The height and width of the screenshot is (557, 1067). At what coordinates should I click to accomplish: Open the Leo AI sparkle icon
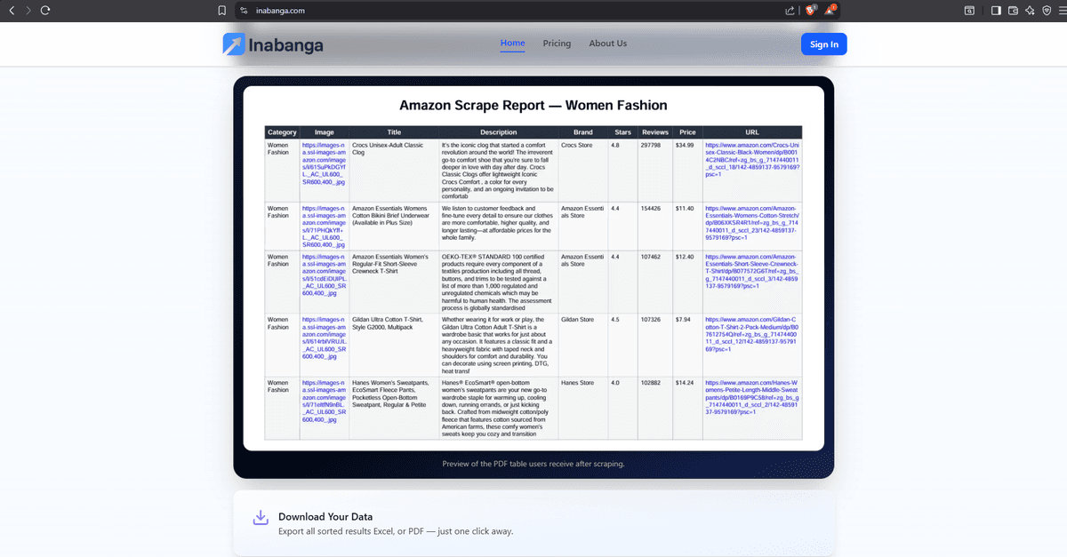(1030, 9)
